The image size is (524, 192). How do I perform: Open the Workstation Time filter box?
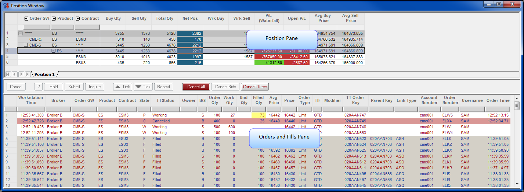pos(30,109)
